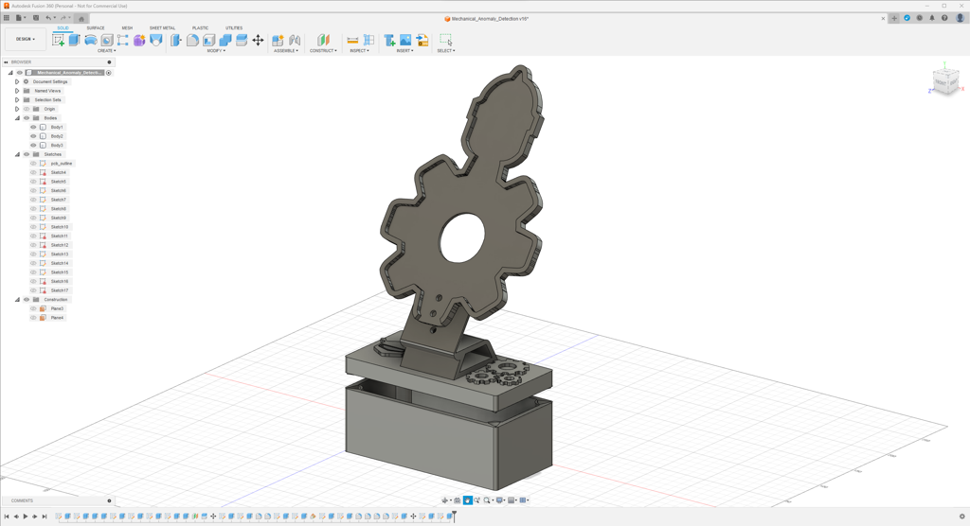Switch to the Surface tab
Screen dimensions: 970x526
pos(95,28)
